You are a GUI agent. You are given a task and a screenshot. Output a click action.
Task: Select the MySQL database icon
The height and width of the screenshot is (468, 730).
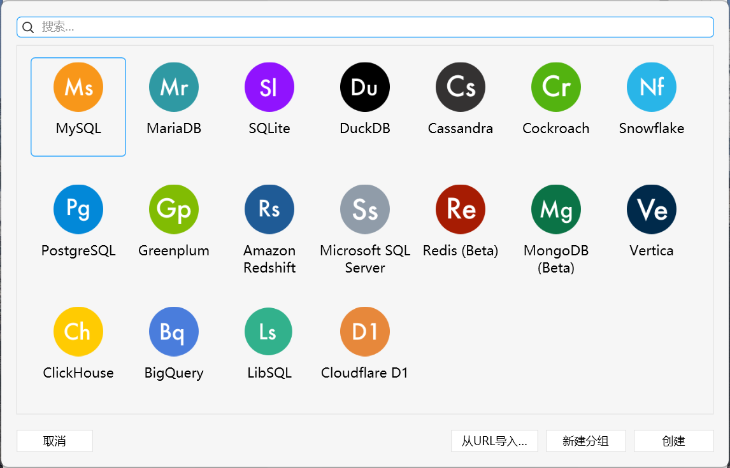pyautogui.click(x=78, y=87)
